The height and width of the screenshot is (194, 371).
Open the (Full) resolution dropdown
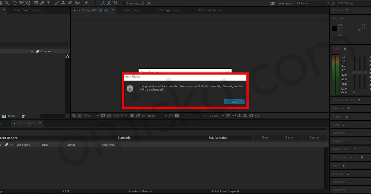157,115
